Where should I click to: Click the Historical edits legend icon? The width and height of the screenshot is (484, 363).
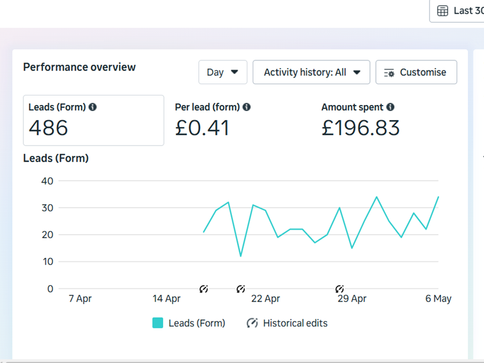click(252, 323)
